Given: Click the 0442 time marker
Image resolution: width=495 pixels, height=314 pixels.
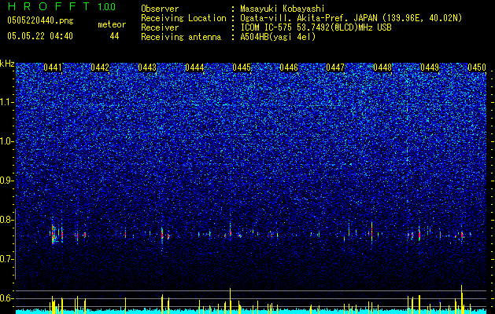Looking at the screenshot, I should click(x=100, y=68).
